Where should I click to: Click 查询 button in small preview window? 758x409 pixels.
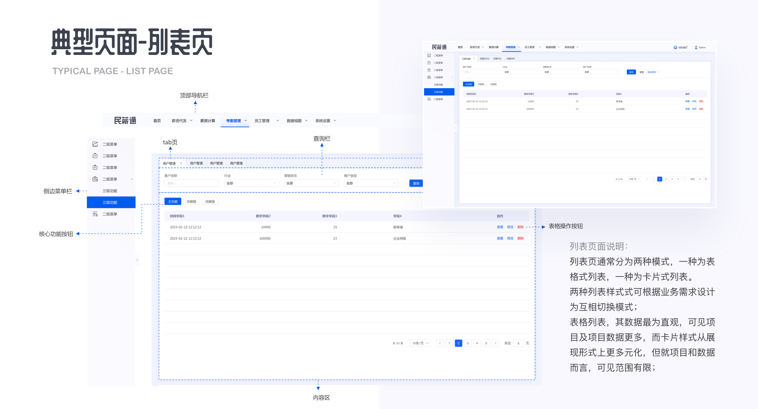tap(631, 72)
